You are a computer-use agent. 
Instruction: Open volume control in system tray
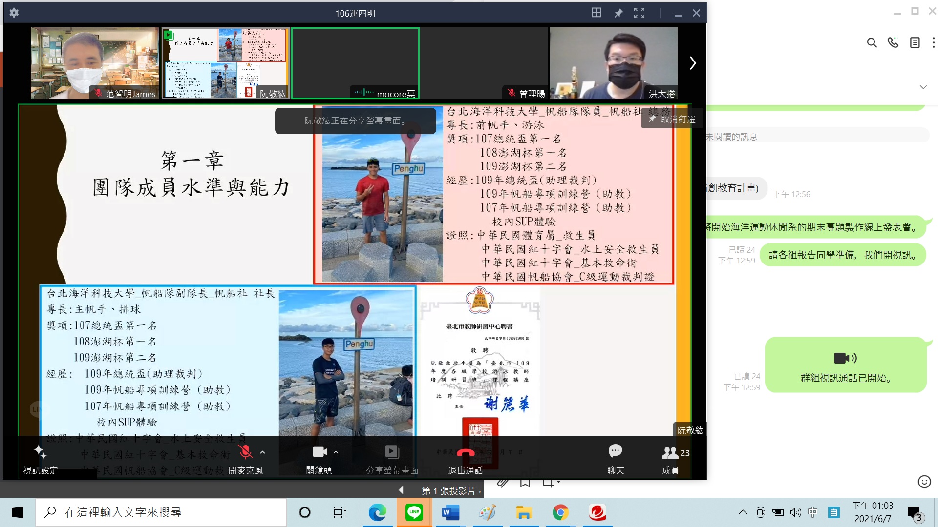click(795, 512)
